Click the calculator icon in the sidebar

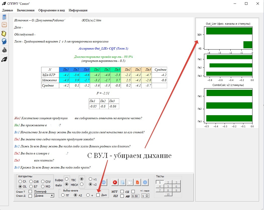[x=4, y=17]
